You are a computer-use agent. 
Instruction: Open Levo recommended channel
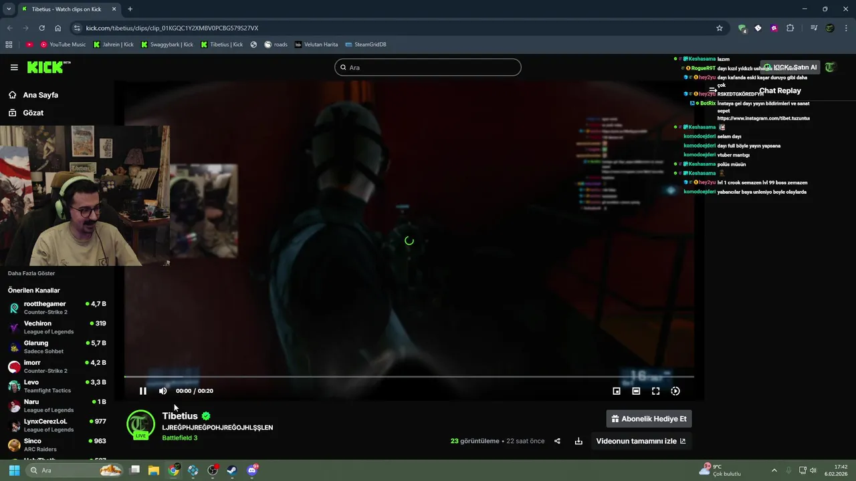point(57,386)
